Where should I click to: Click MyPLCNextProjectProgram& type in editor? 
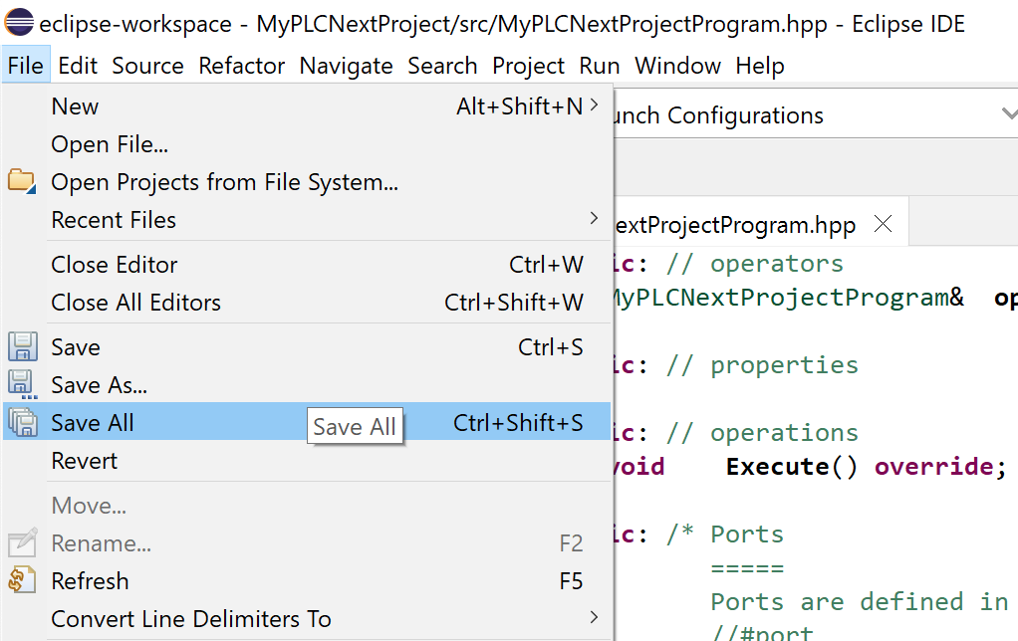tap(789, 298)
